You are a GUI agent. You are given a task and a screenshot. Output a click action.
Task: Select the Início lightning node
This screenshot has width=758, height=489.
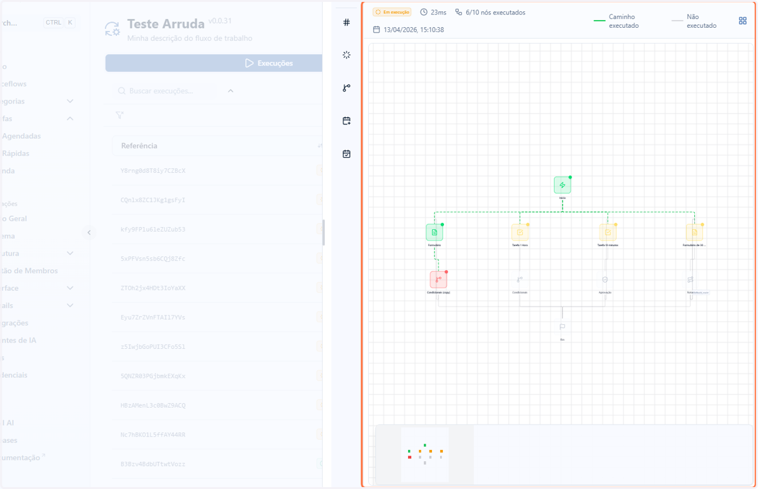tap(562, 185)
